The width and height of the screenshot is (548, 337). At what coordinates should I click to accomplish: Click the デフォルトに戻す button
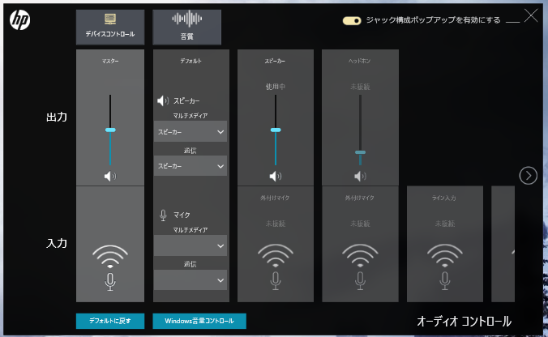pyautogui.click(x=110, y=321)
